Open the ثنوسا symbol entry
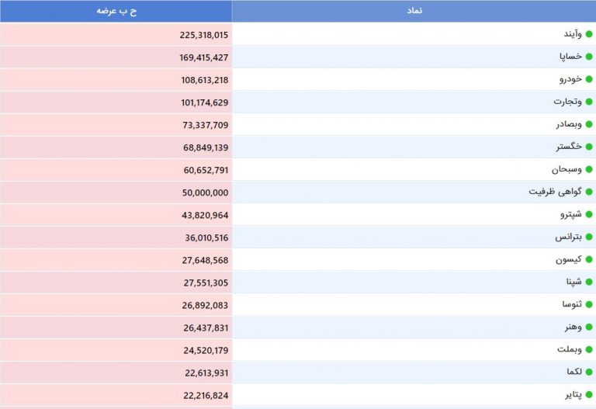This screenshot has height=409, width=596. 572,304
